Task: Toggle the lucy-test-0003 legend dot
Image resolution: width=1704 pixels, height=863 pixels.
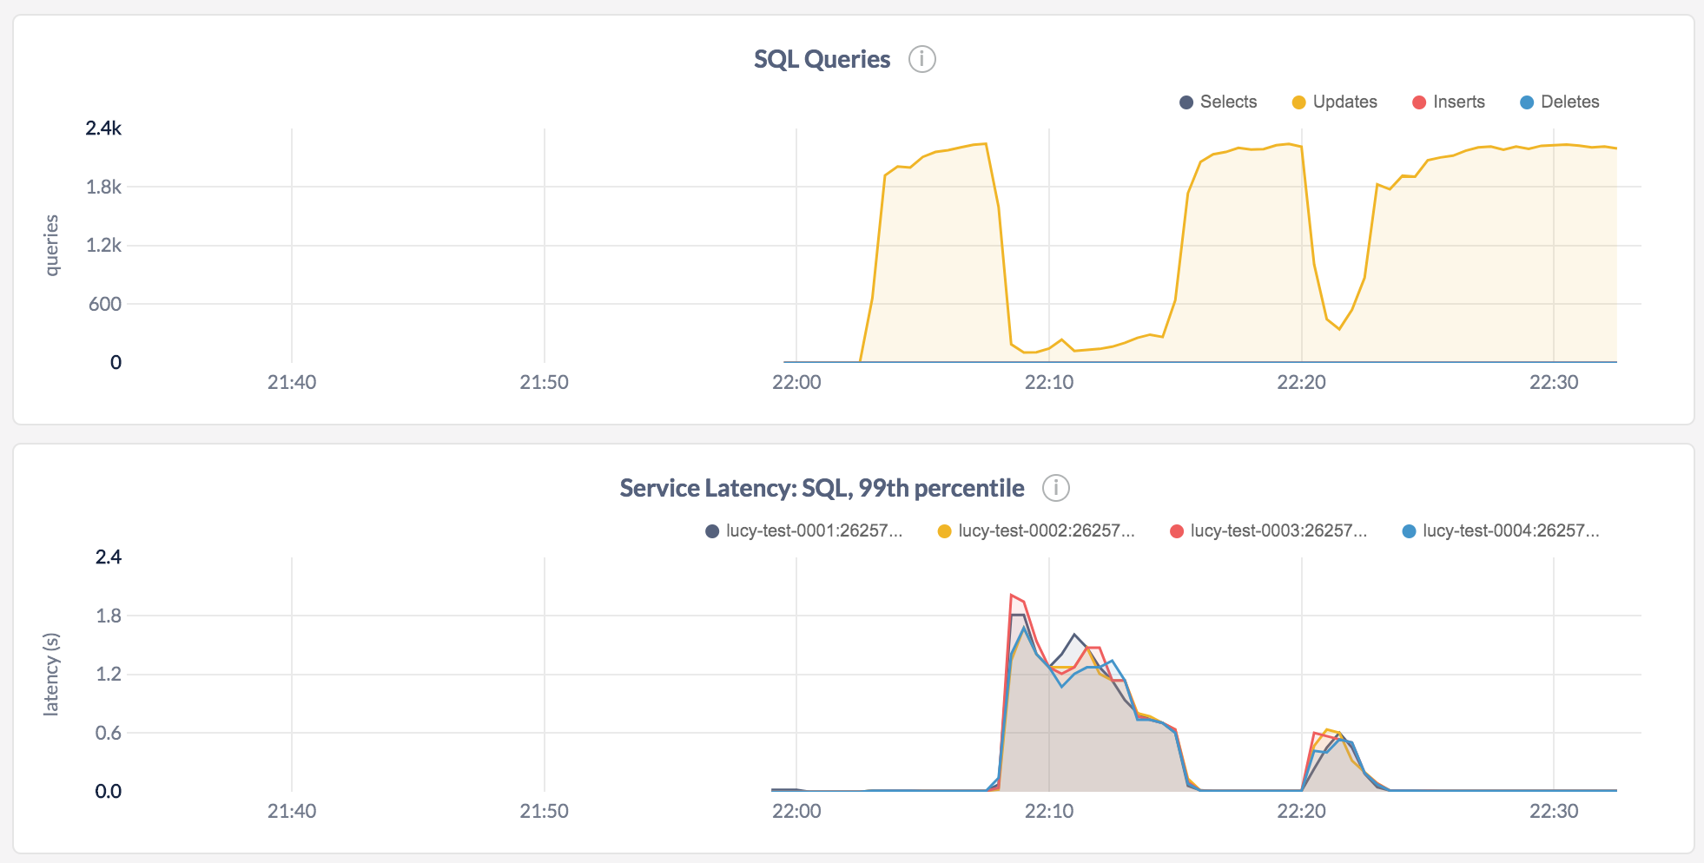Action: 1177,531
